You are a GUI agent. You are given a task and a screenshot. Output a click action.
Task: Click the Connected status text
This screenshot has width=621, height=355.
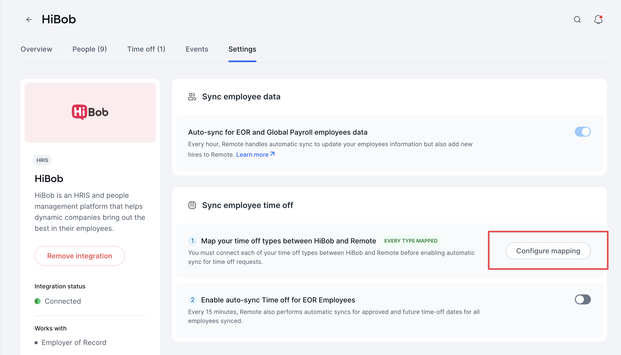click(x=63, y=301)
